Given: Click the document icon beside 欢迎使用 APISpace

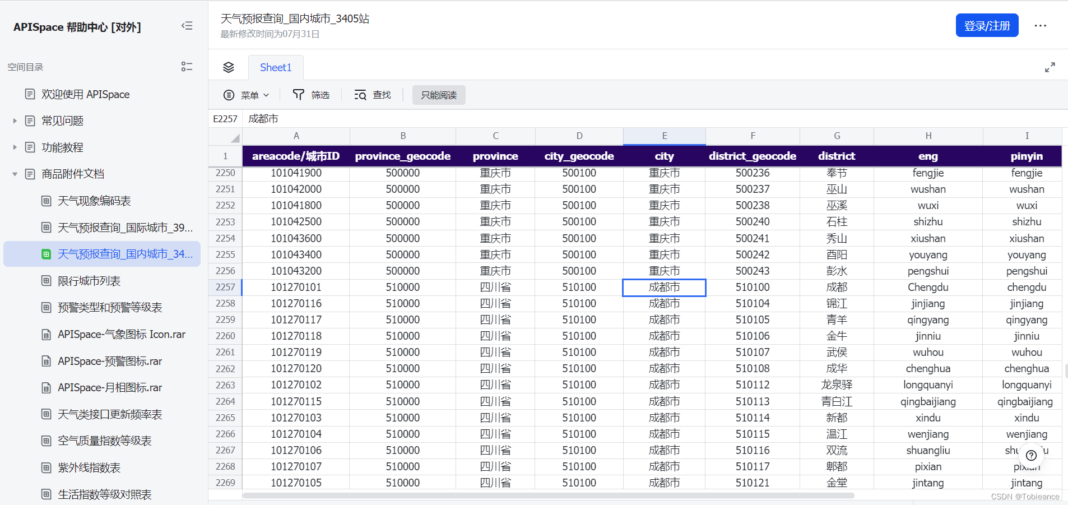Looking at the screenshot, I should click(30, 94).
